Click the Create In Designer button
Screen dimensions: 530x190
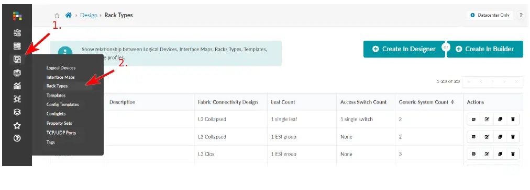[404, 49]
